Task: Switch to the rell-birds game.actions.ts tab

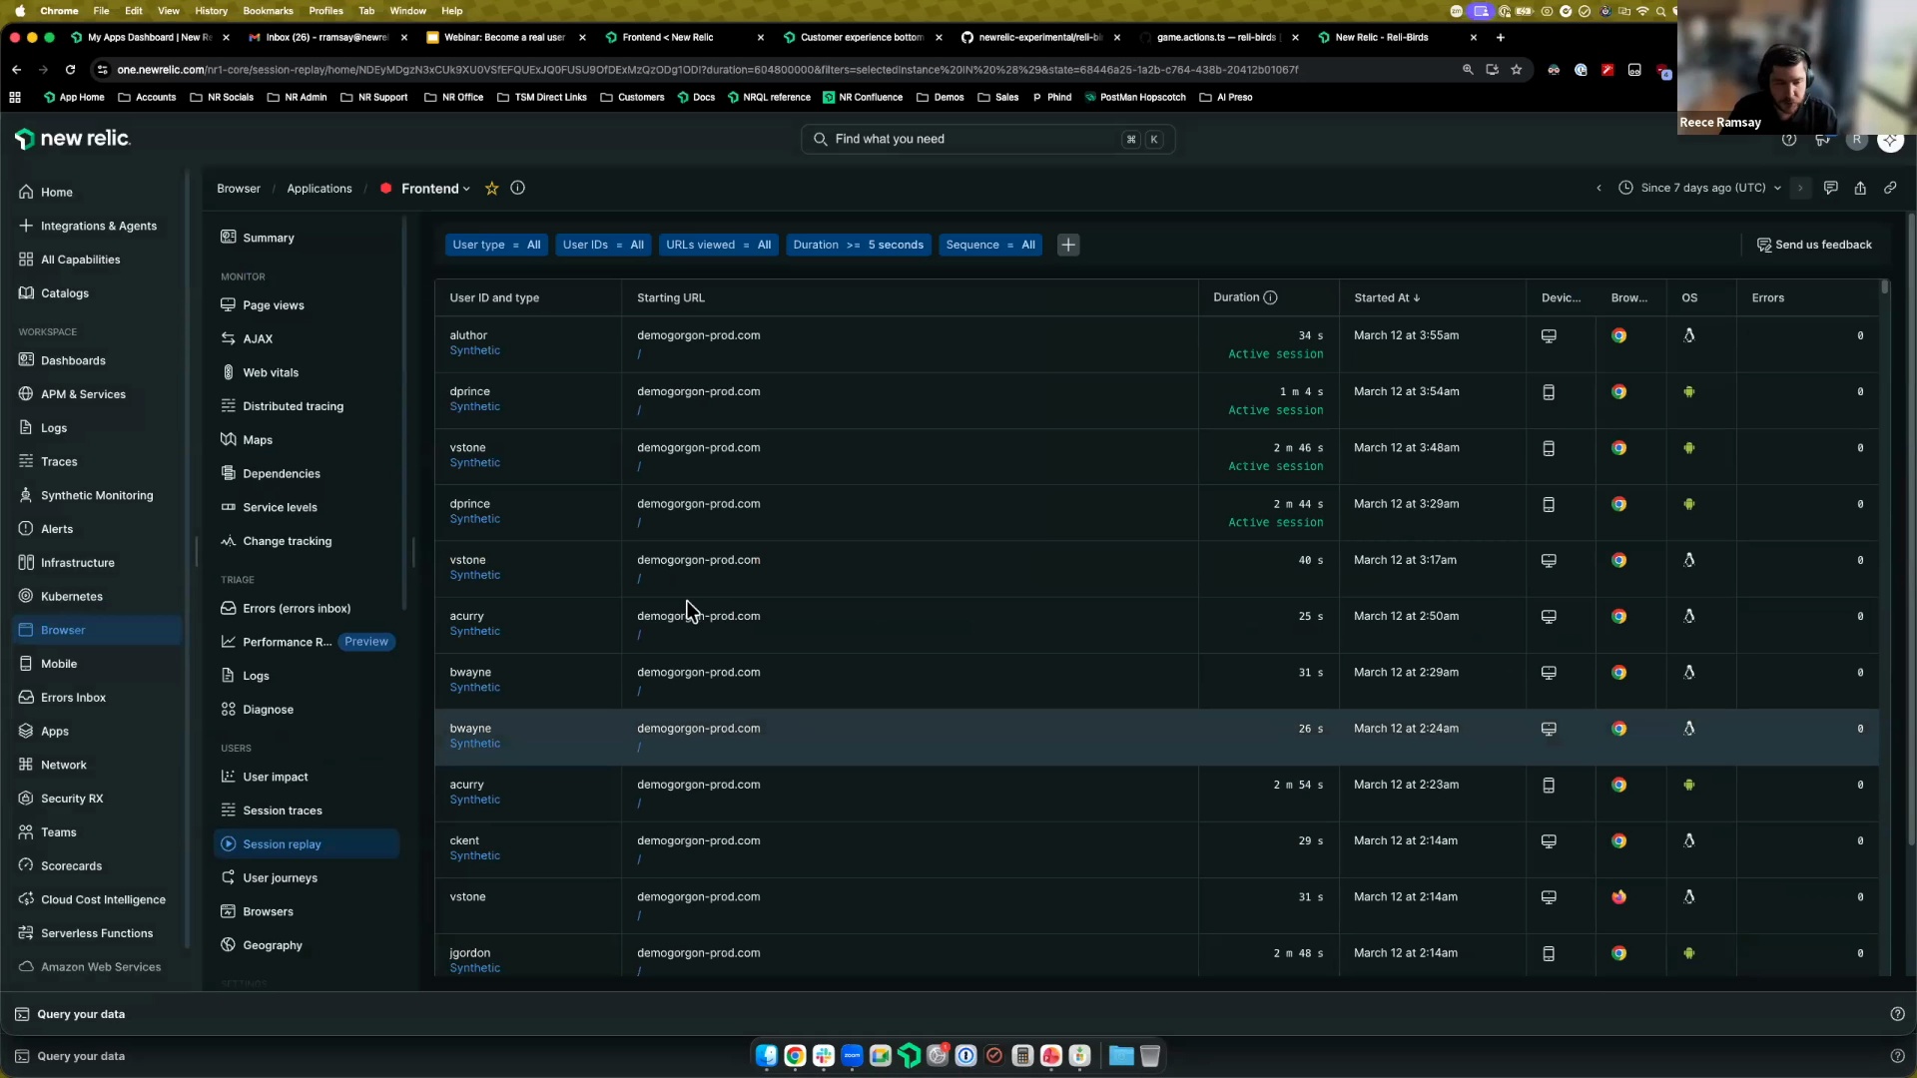Action: pos(1215,38)
